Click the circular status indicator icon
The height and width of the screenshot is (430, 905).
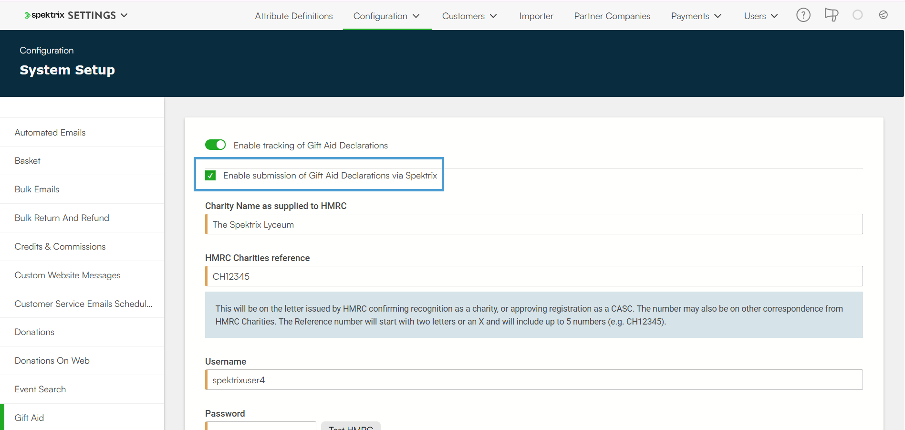click(x=858, y=15)
